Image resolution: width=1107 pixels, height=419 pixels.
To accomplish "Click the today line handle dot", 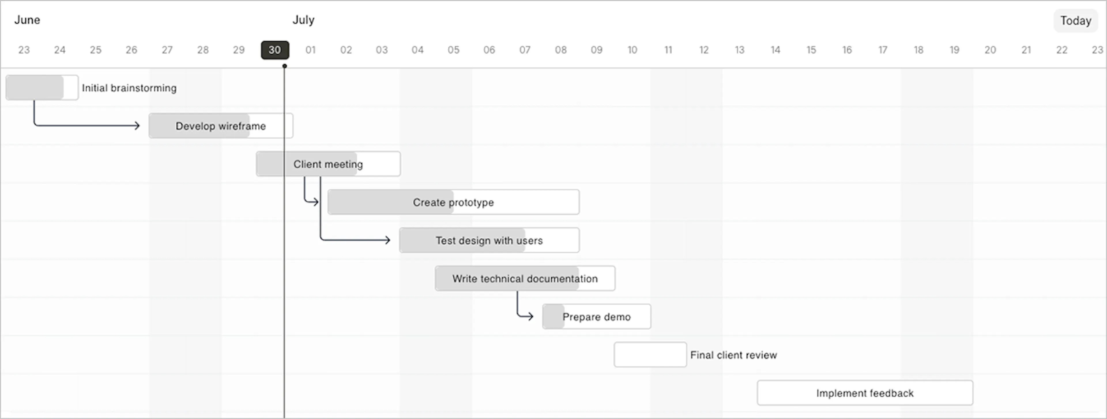I will (285, 66).
